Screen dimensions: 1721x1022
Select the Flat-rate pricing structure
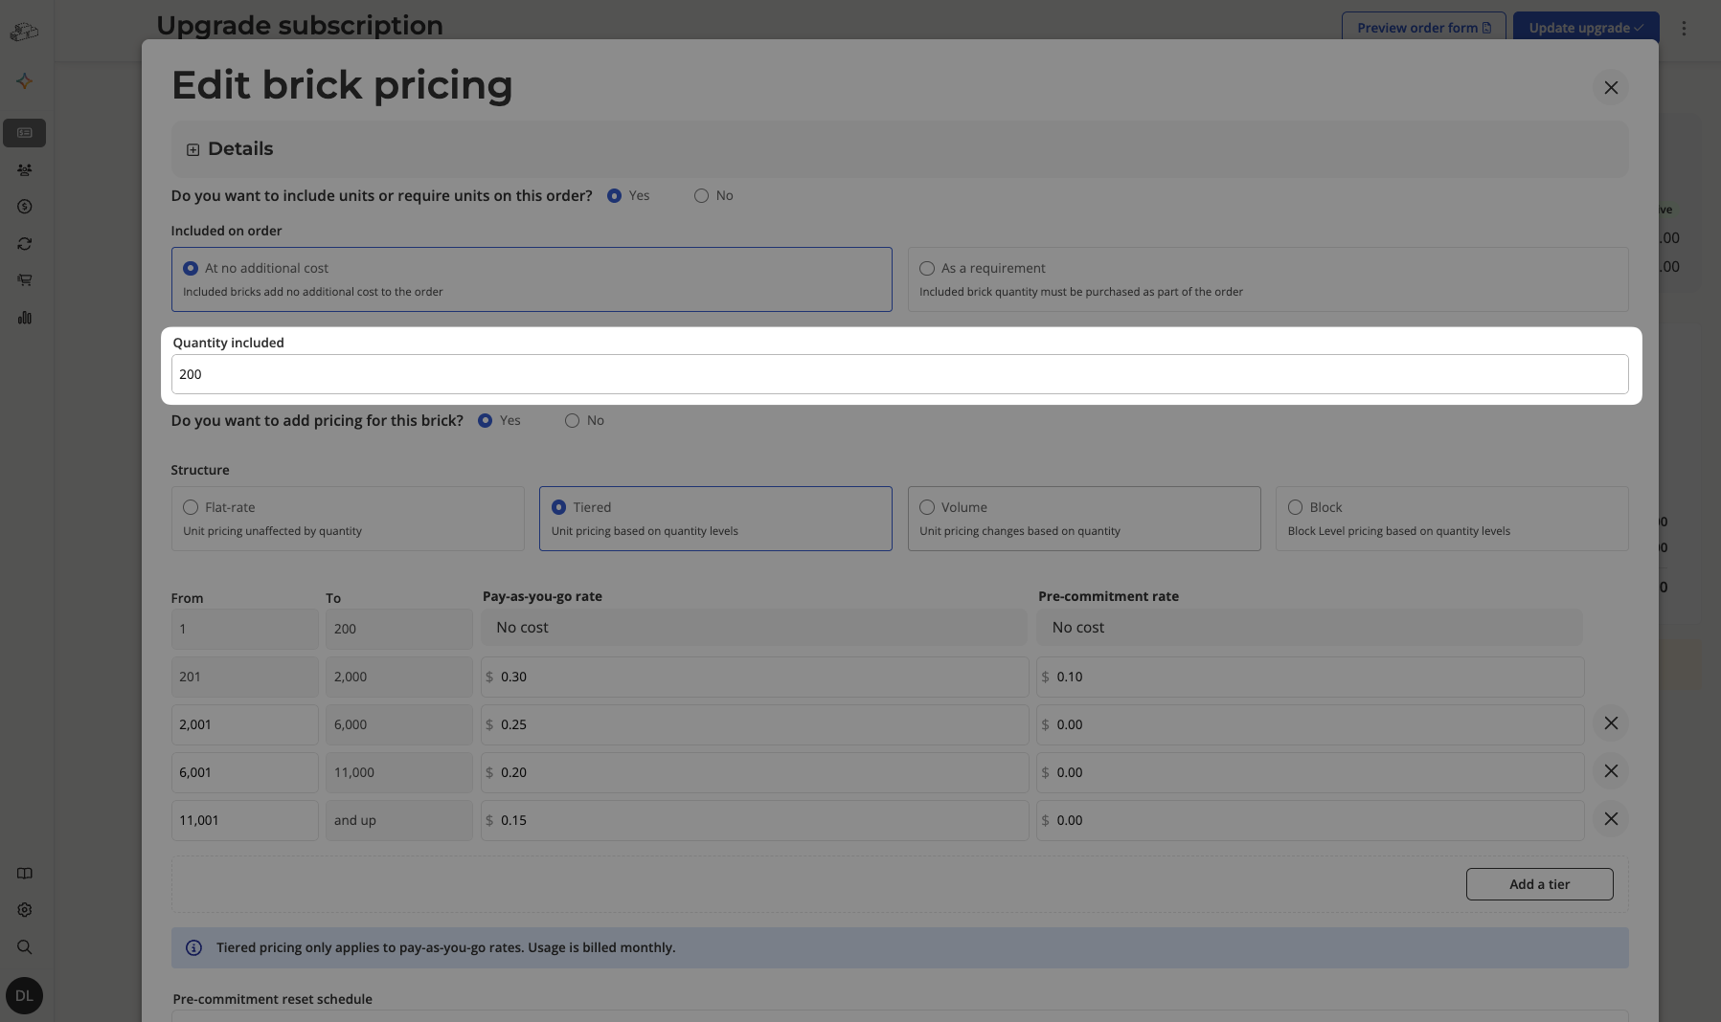tap(348, 519)
